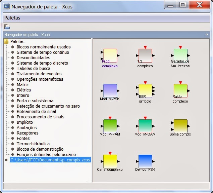
Task: Open the Paletas menu
Action: (x=12, y=18)
